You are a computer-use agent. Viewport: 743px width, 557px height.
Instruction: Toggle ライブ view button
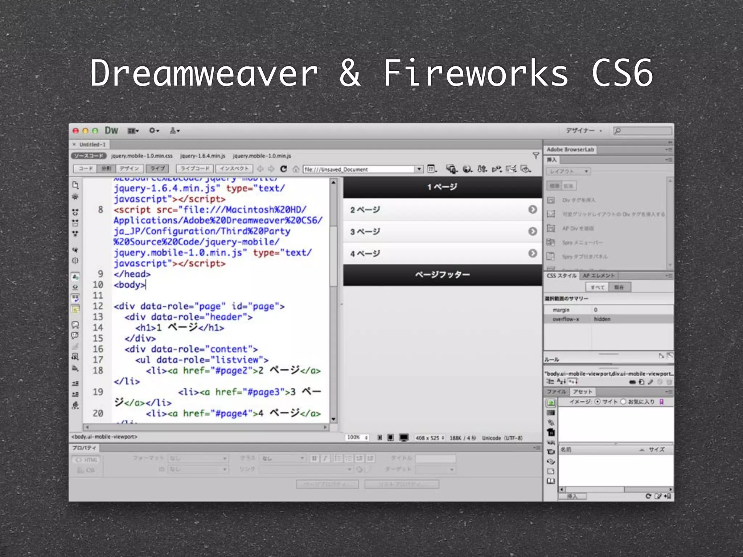(x=157, y=169)
